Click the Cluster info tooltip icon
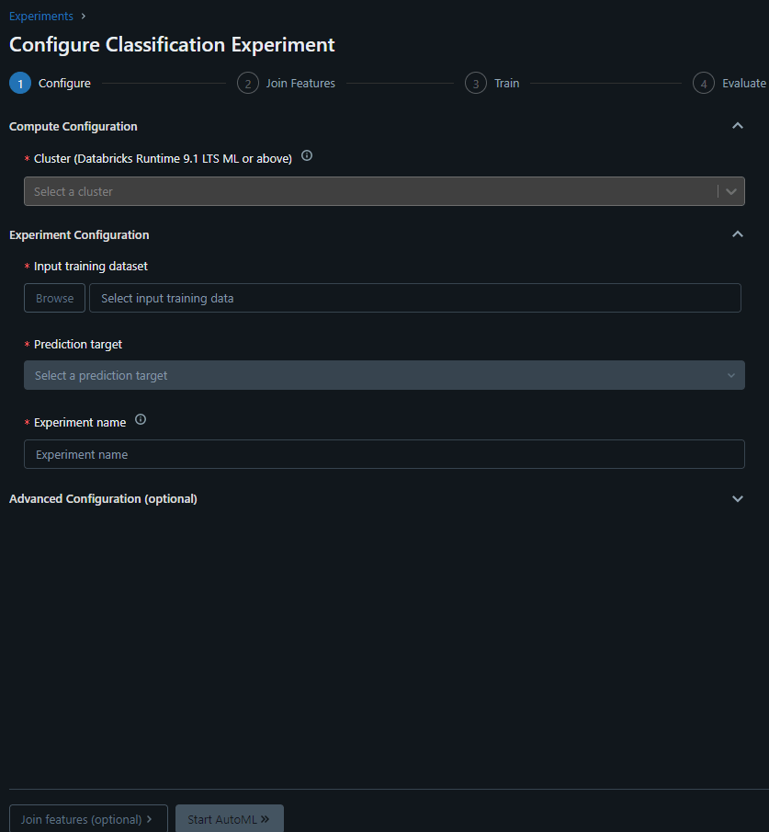 [307, 156]
